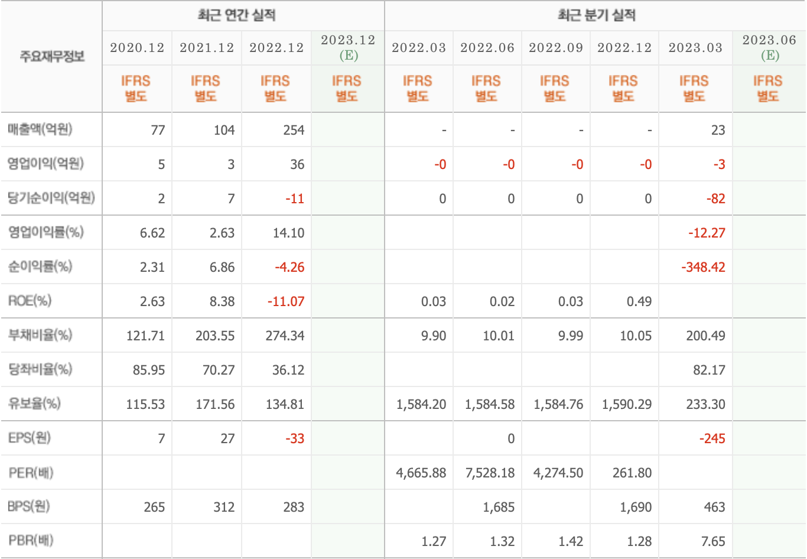Click the 영업이익 value 36
The image size is (807, 559).
coord(297,164)
